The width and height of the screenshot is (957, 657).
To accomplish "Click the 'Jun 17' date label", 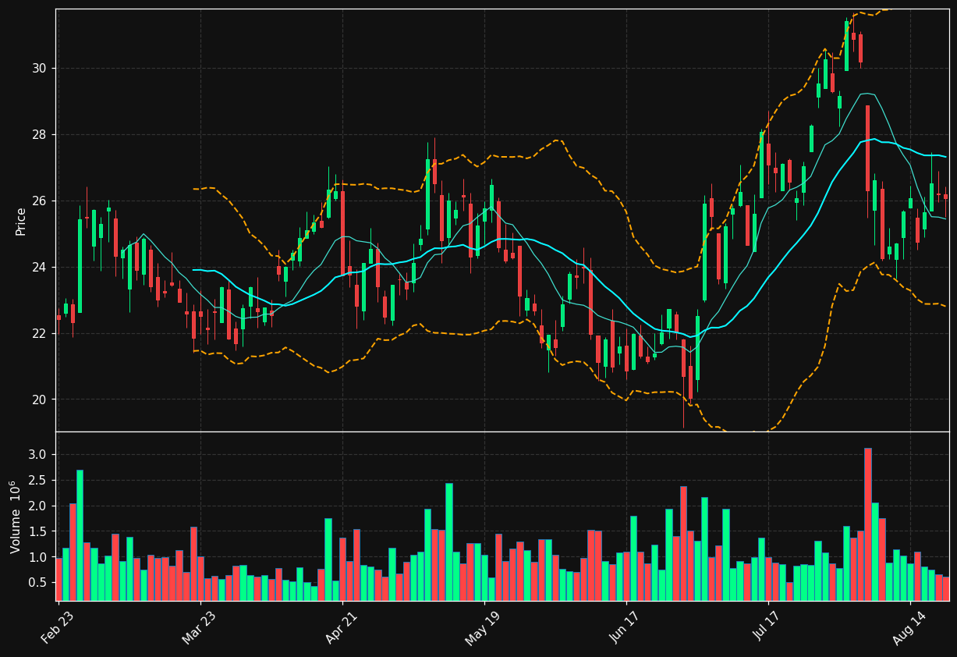I will point(625,626).
